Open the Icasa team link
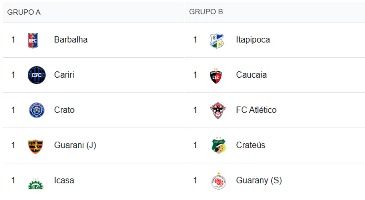The height and width of the screenshot is (200, 365). point(64,180)
